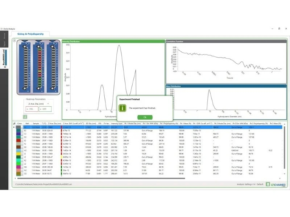Sort by the PDI column header
The image size is (290, 217).
click(x=100, y=123)
